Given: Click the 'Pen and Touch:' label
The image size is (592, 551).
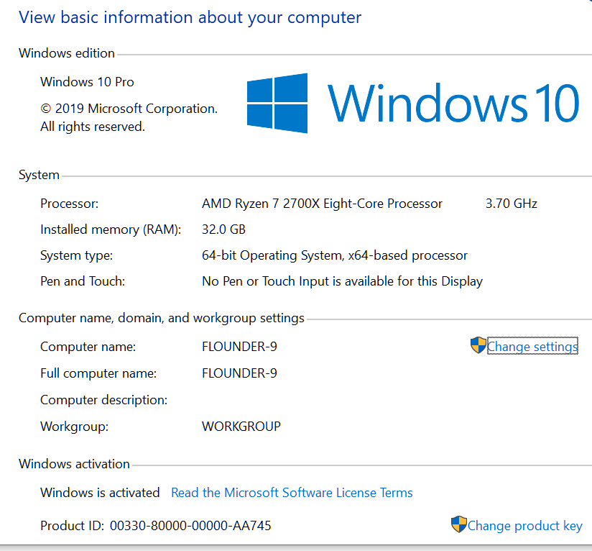Looking at the screenshot, I should 83,281.
